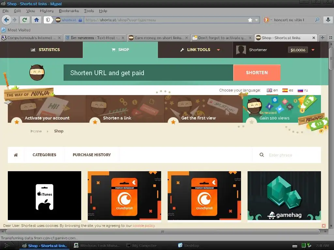Screen dimensions: 334x250
Task: Switch to Windows Task Manager in taskbar
Action: 97,245
